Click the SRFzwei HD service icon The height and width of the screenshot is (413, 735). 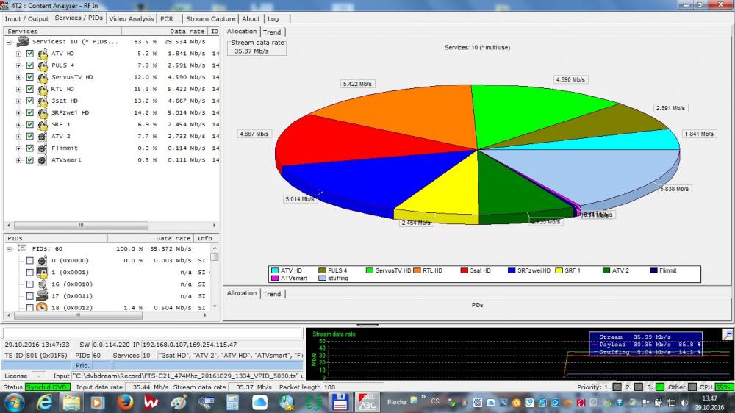pyautogui.click(x=43, y=112)
